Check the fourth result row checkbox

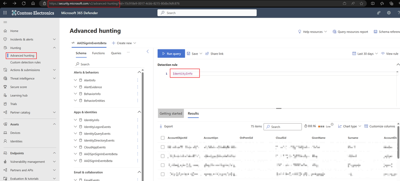162,174
